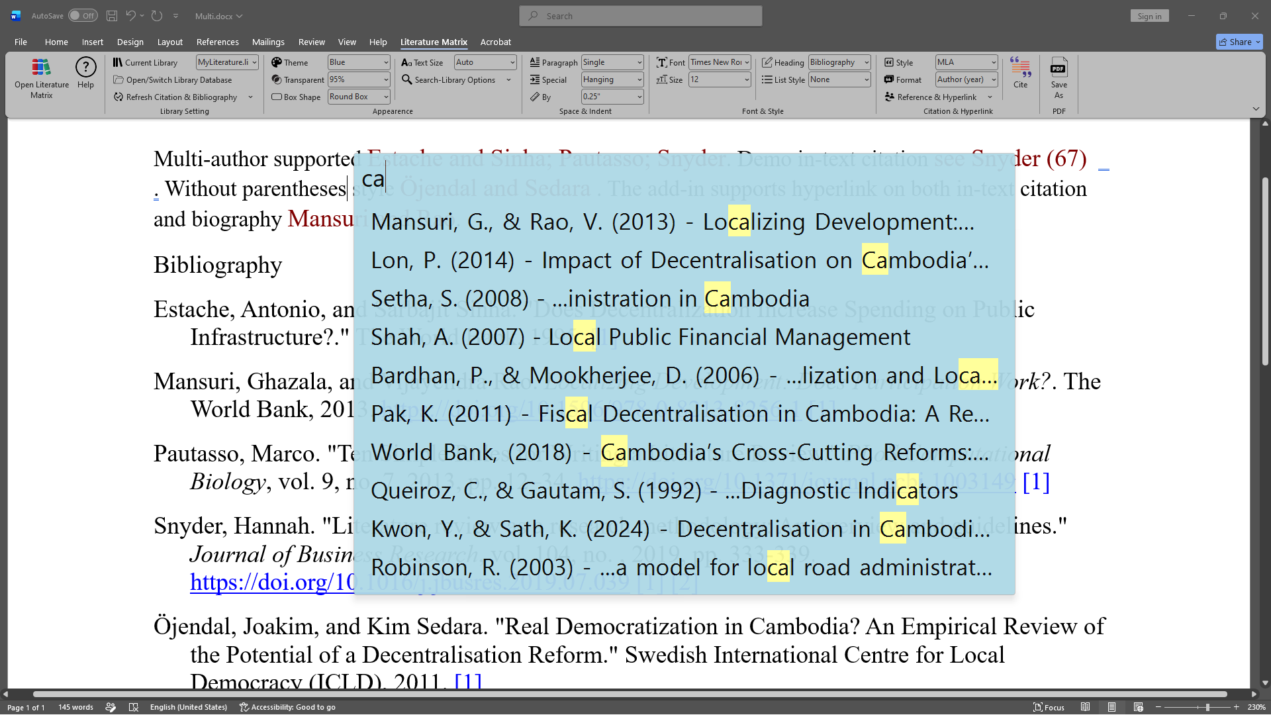Click the Box Shape icon
The image size is (1271, 715).
point(277,97)
